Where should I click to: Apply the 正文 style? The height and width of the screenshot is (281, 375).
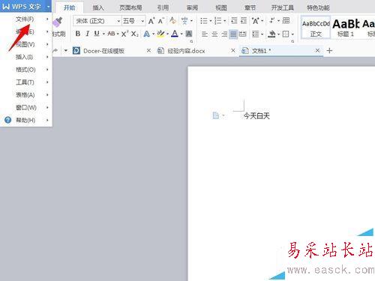click(316, 28)
